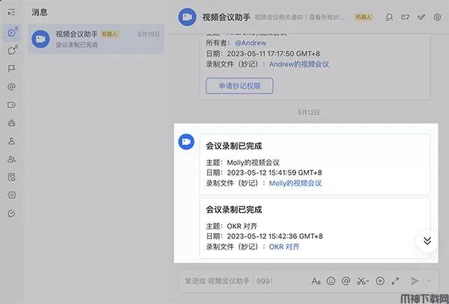Search in the 视频会议助手 chat
Image resolution: width=449 pixels, height=304 pixels.
click(389, 17)
